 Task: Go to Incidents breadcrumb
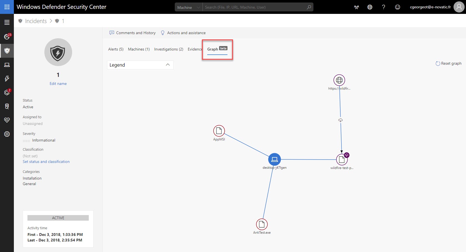36,21
